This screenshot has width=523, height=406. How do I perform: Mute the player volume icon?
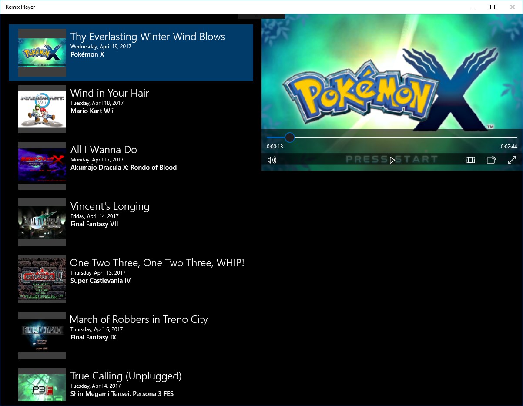click(272, 160)
